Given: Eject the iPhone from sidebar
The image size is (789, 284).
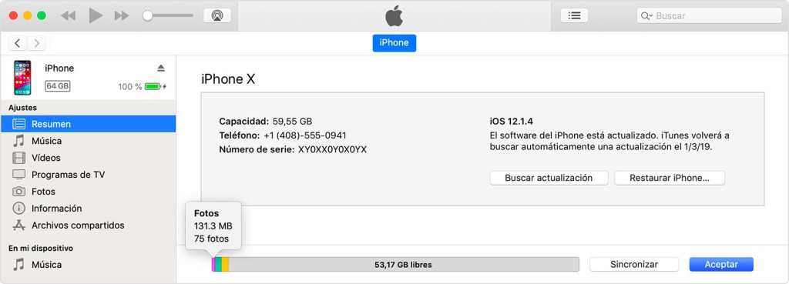Looking at the screenshot, I should click(160, 68).
